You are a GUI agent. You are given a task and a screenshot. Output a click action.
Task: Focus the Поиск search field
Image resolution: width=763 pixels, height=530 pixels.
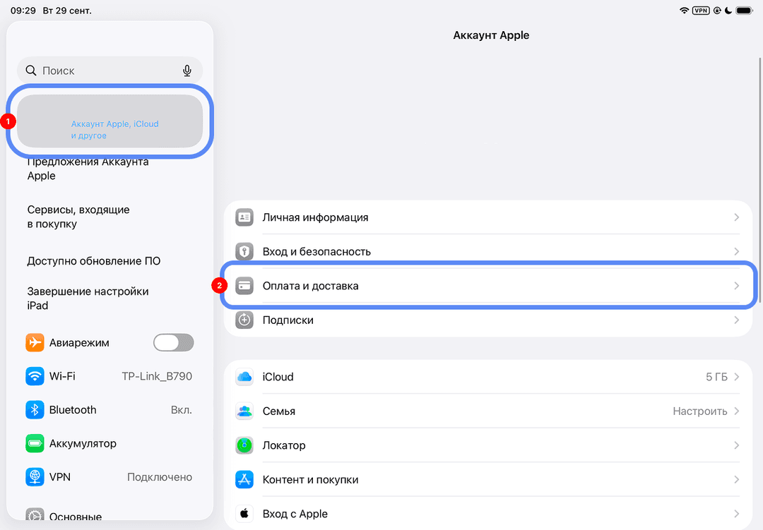pyautogui.click(x=110, y=71)
